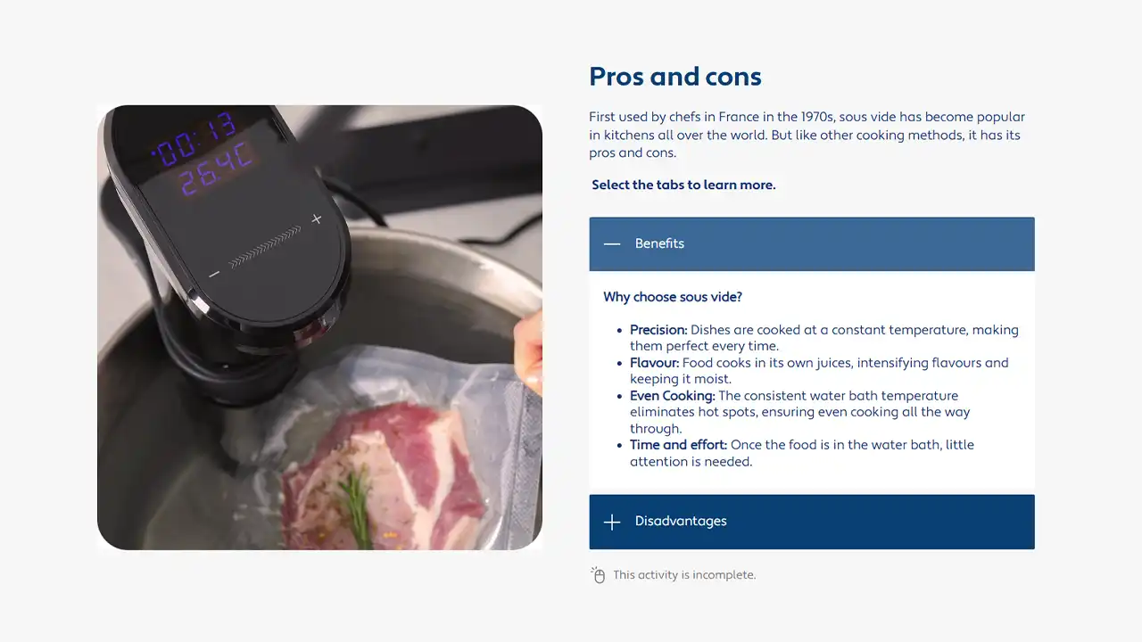Viewport: 1142px width, 642px height.
Task: Click the 'Why choose sous vide?' subheading
Action: tap(673, 297)
